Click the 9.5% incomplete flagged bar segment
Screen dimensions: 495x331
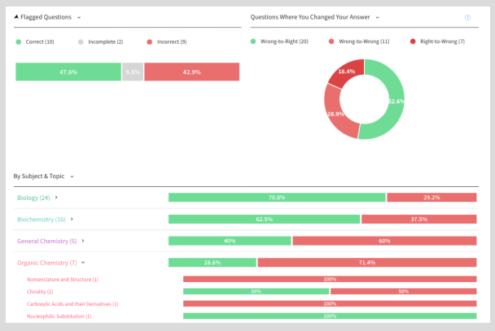133,72
